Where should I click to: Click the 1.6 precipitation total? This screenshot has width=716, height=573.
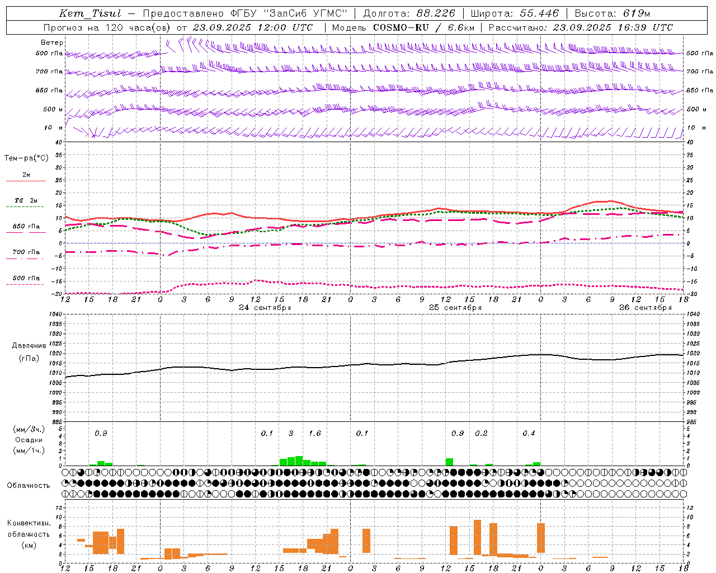click(x=315, y=434)
